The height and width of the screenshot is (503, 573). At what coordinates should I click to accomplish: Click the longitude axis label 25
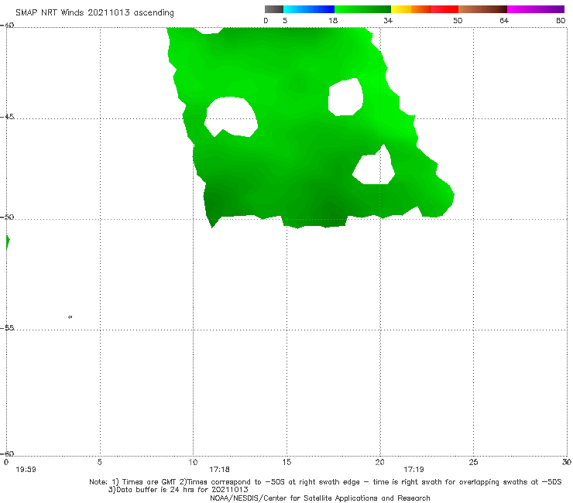click(473, 462)
